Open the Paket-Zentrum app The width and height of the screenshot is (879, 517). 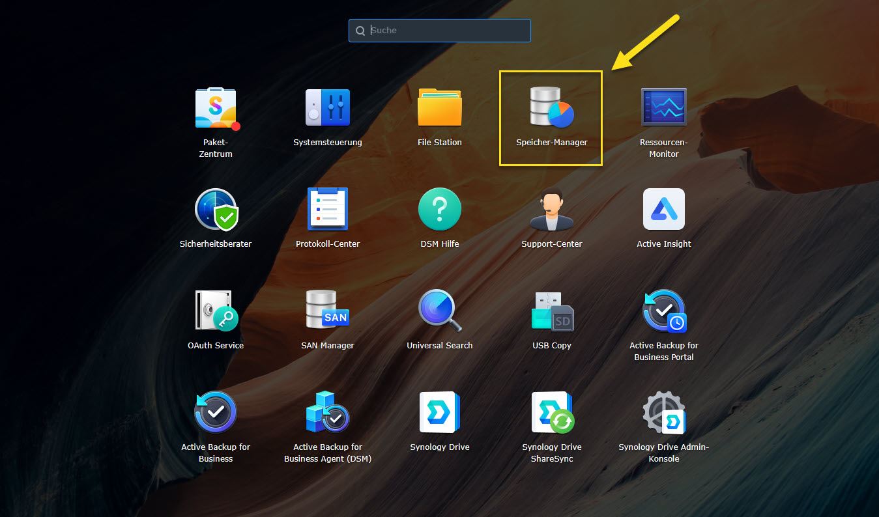(216, 108)
